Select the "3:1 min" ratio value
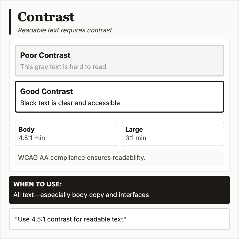Viewport: 239px width, 239px height. tap(136, 138)
